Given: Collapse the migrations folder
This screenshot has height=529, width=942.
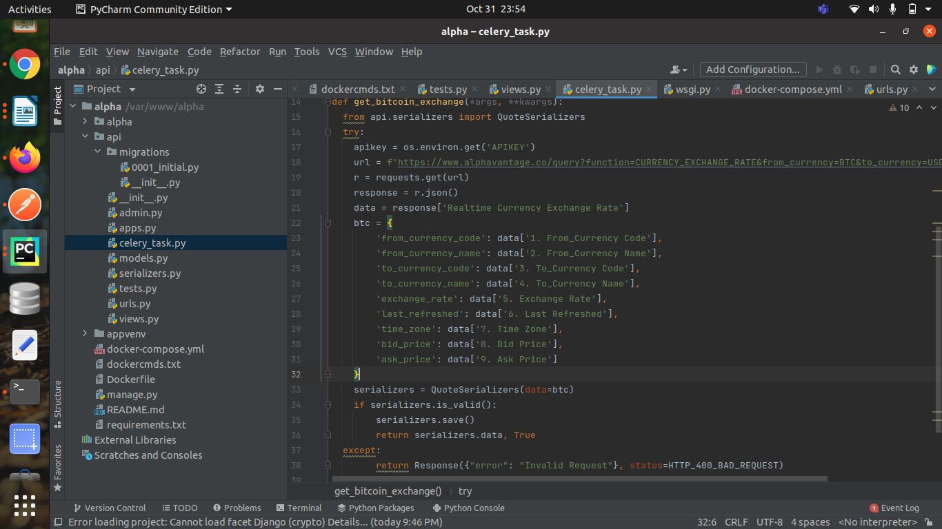Looking at the screenshot, I should tap(97, 152).
